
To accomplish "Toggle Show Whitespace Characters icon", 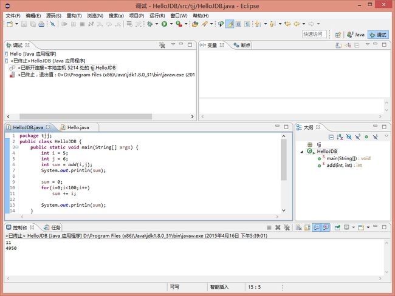I will tap(247, 24).
